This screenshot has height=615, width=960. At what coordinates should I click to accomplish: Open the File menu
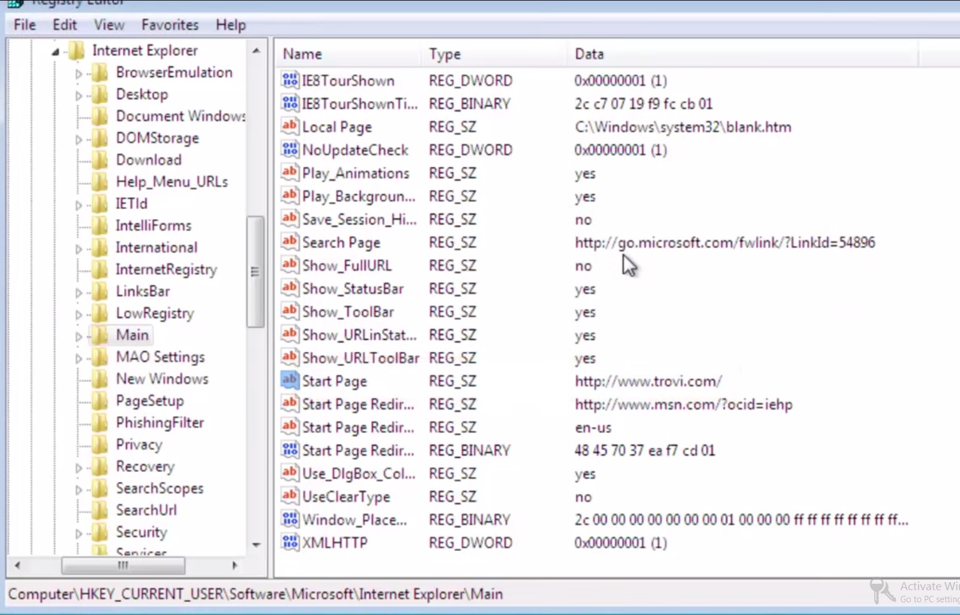point(25,25)
